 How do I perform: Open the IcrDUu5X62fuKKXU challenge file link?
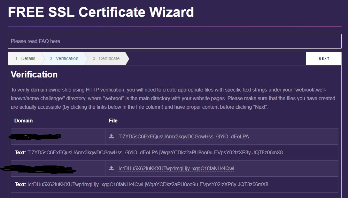click(176, 169)
